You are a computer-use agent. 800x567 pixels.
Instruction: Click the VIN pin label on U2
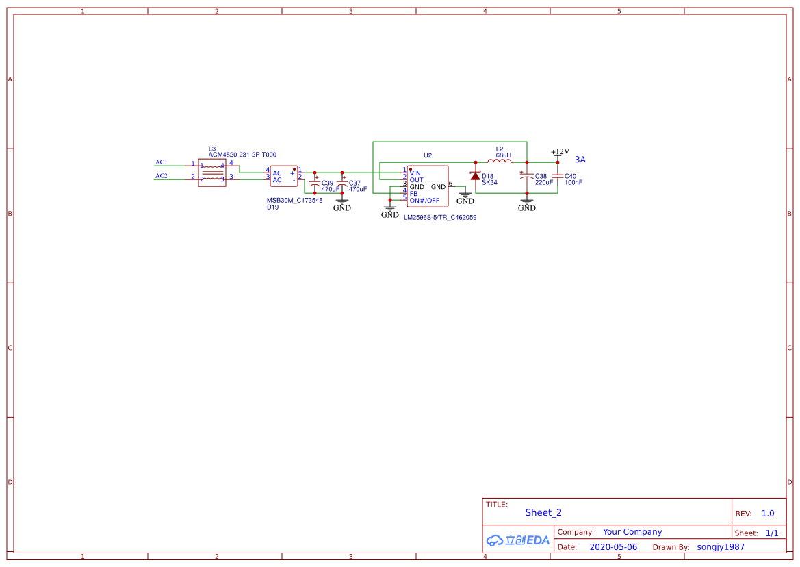click(x=415, y=173)
